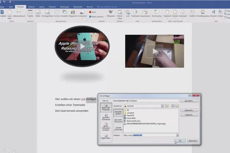
Task: Select Datei oder Webseite link type
Action: click(106, 107)
